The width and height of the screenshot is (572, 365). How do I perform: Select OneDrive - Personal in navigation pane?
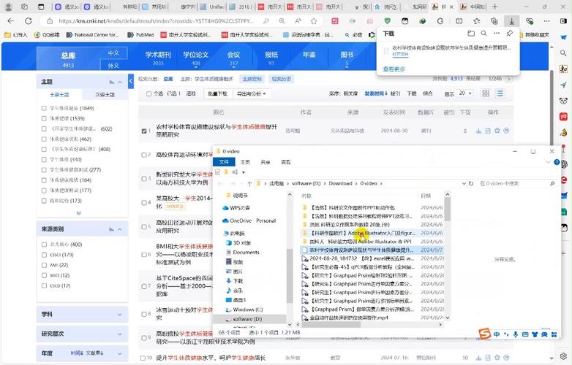[252, 220]
